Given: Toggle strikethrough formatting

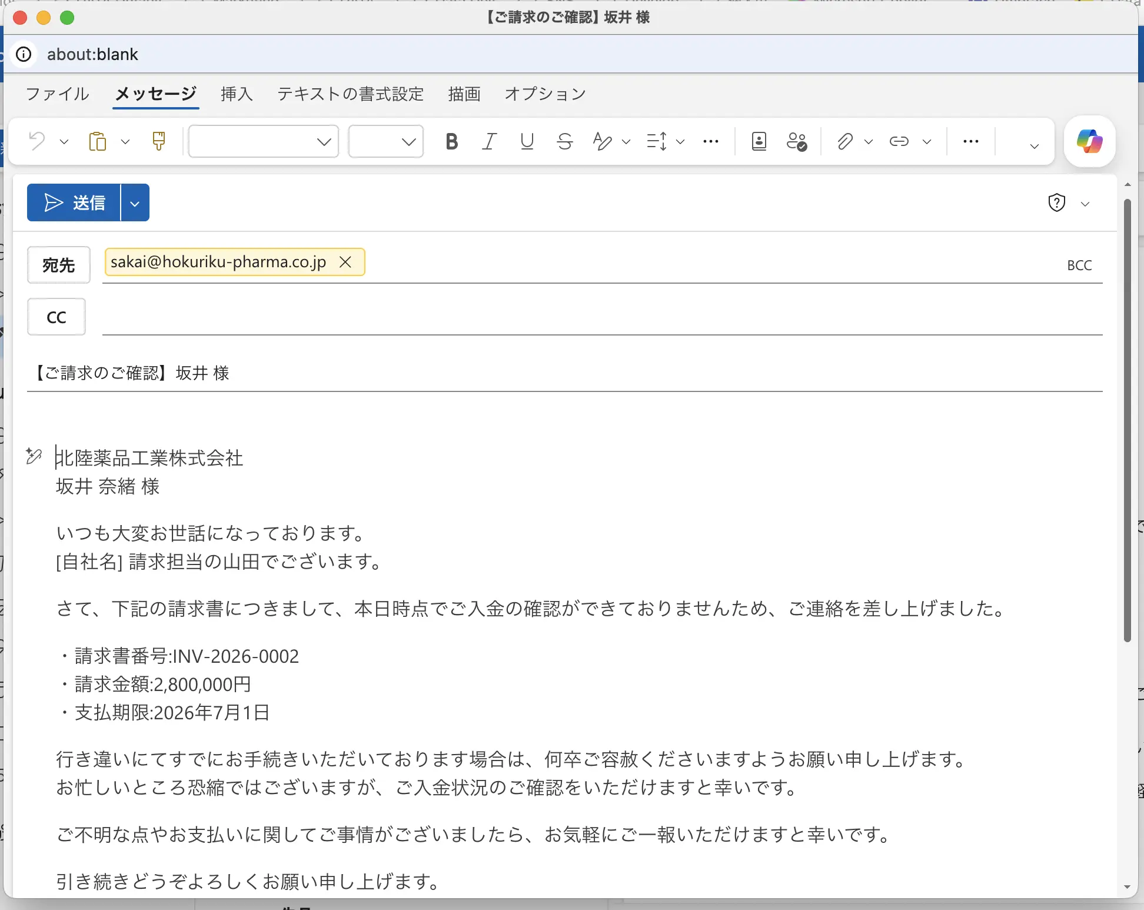Looking at the screenshot, I should [565, 141].
